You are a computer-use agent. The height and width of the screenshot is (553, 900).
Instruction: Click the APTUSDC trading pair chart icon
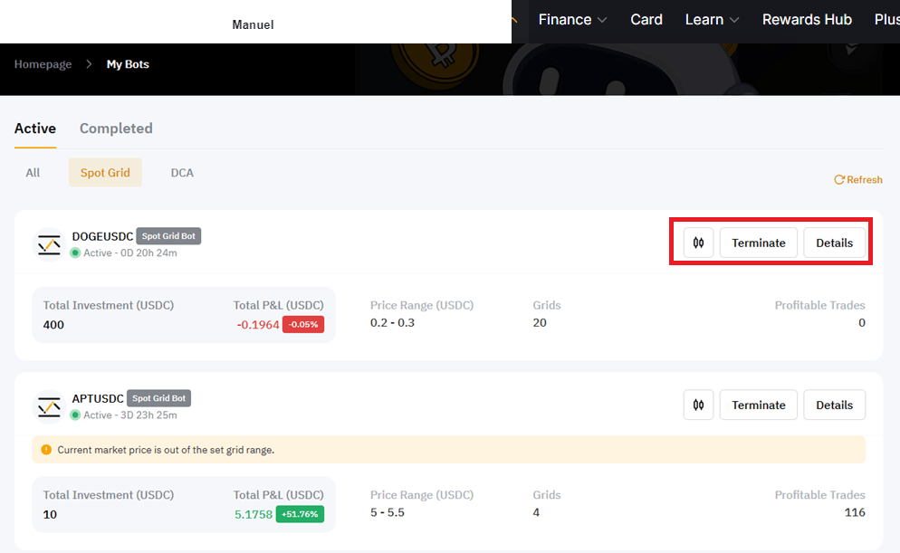[x=49, y=405]
